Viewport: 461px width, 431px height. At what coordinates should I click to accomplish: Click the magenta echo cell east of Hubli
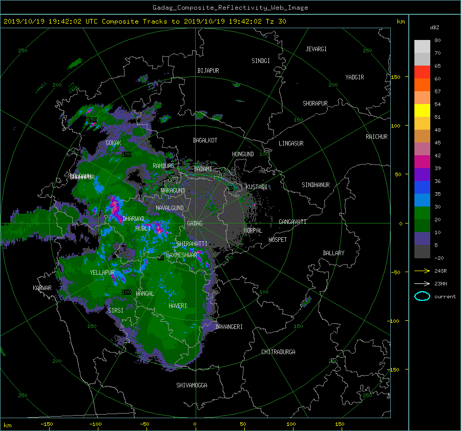pos(159,229)
